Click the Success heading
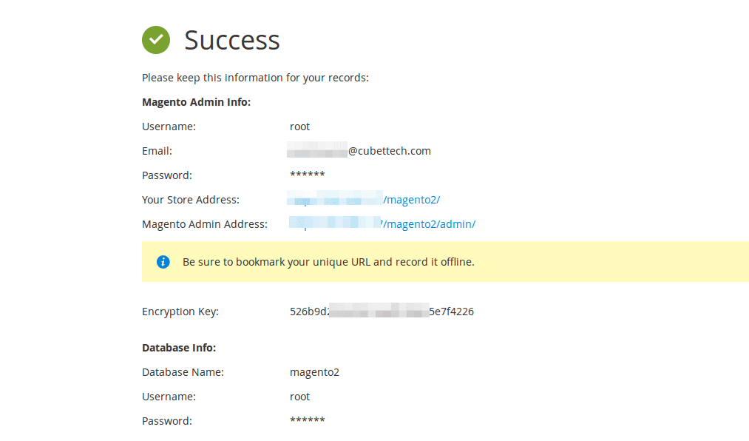Viewport: 749px width, 441px height. pos(231,40)
